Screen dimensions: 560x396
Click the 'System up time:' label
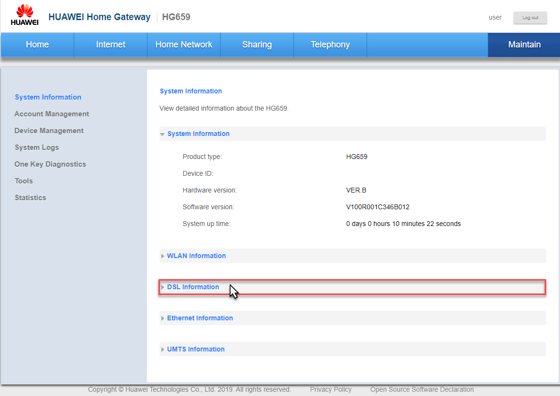click(x=206, y=224)
